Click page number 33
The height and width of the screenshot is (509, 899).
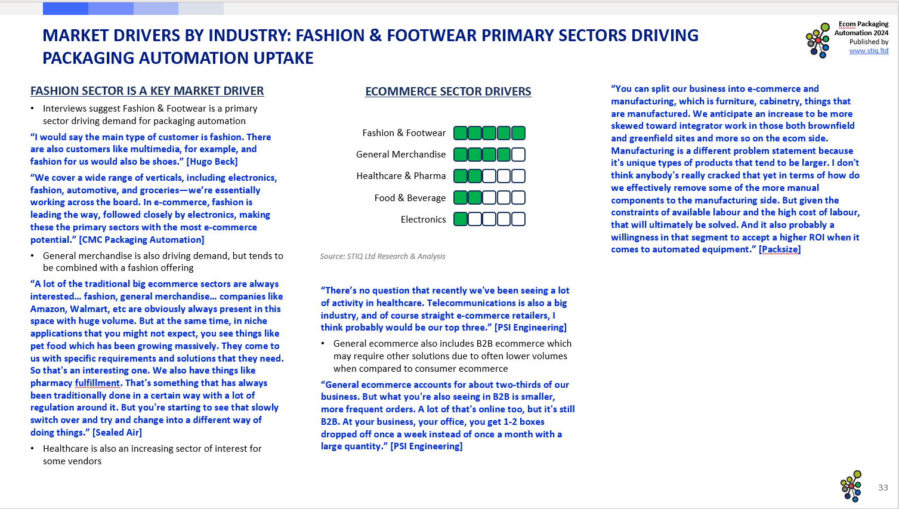coord(883,488)
